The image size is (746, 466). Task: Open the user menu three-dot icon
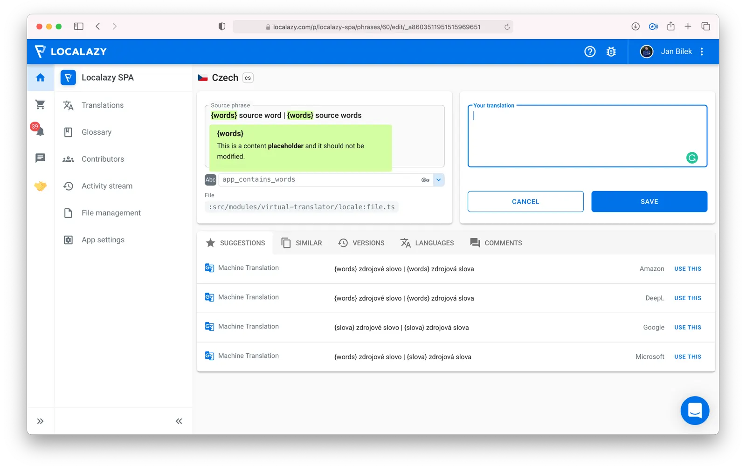click(702, 52)
